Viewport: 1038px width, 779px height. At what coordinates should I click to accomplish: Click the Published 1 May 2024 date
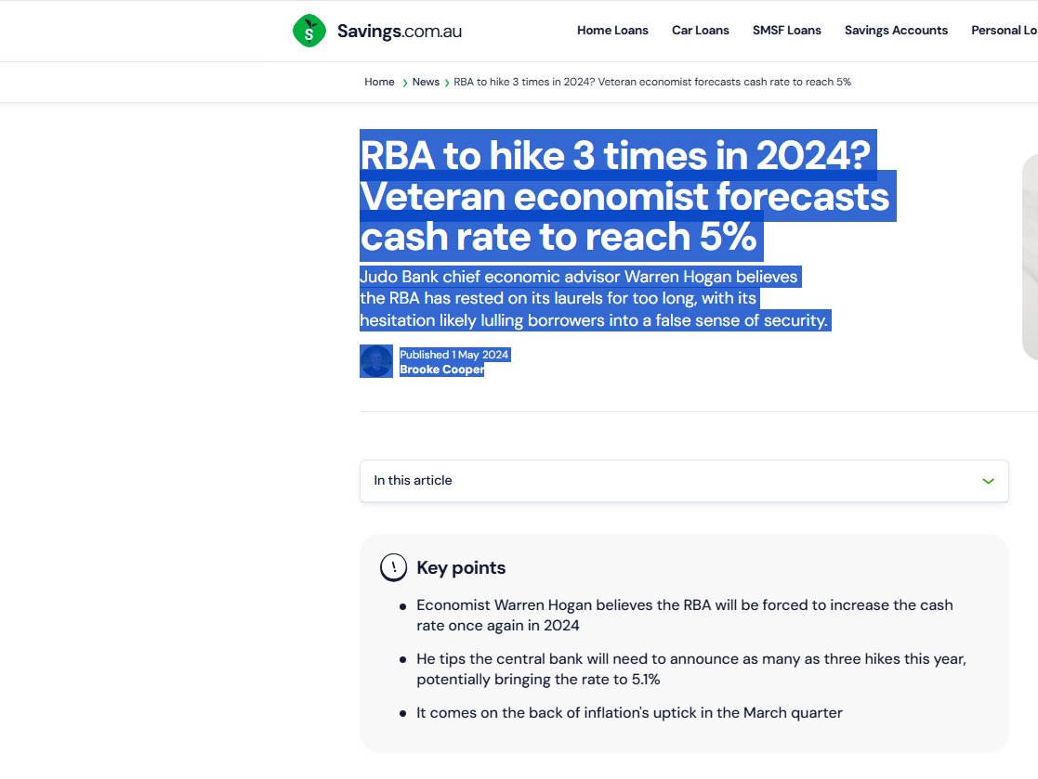click(x=454, y=355)
